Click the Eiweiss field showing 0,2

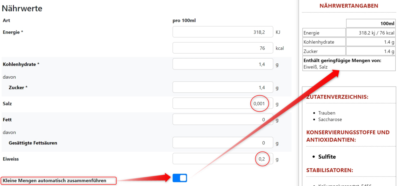coord(223,159)
